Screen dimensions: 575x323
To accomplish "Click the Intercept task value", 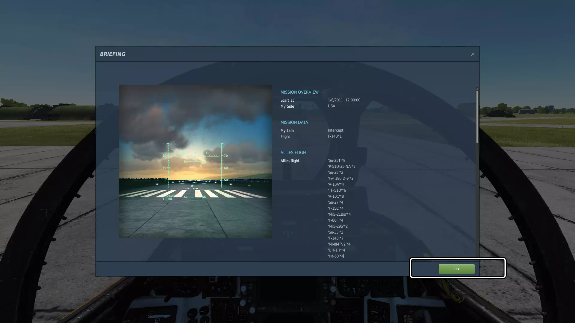I will (x=335, y=130).
